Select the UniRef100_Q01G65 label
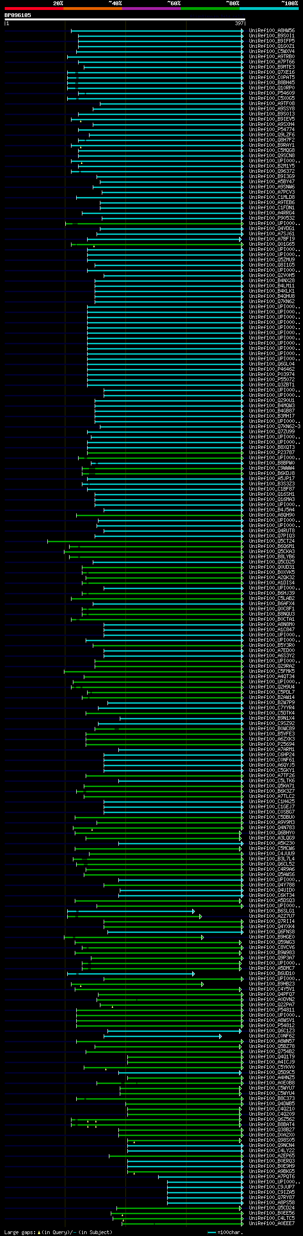Image resolution: width=303 pixels, height=1236 pixels. point(272,244)
